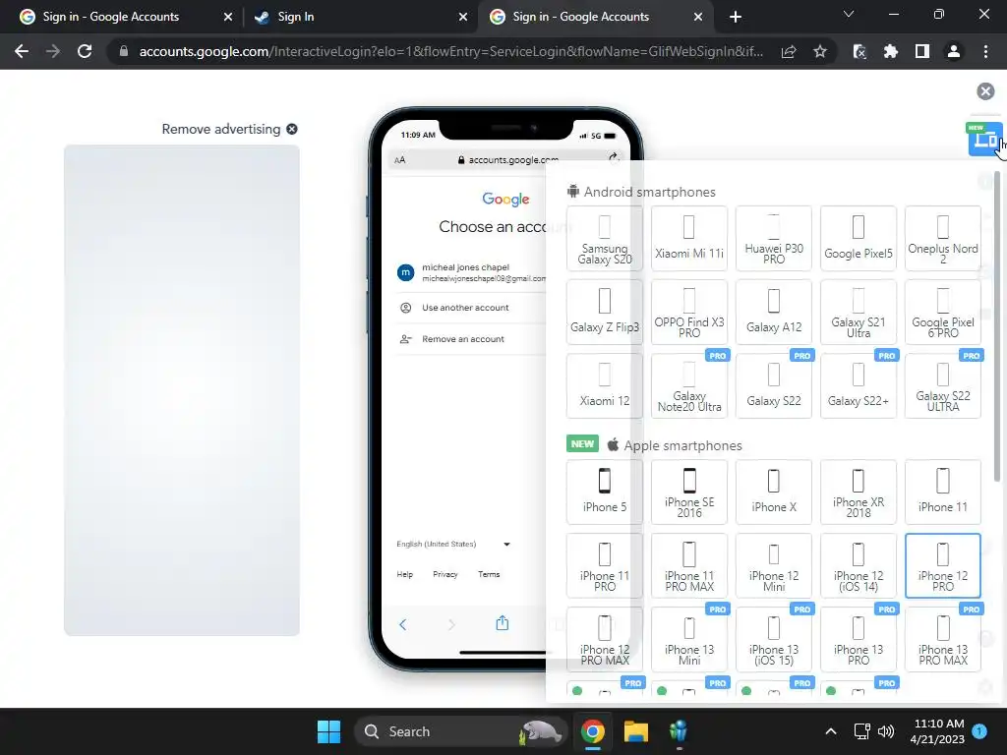Select iPhone 12 PRO MAX device
The height and width of the screenshot is (755, 1007).
tap(605, 639)
